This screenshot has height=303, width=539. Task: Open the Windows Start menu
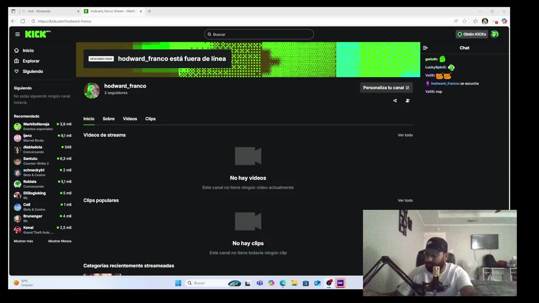tap(178, 283)
